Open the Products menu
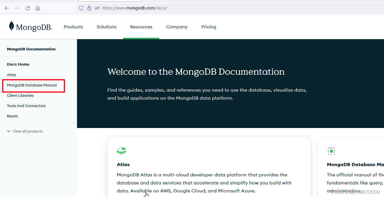 (x=73, y=27)
